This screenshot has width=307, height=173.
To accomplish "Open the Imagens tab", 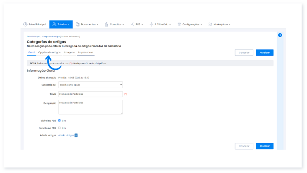I will [69, 52].
